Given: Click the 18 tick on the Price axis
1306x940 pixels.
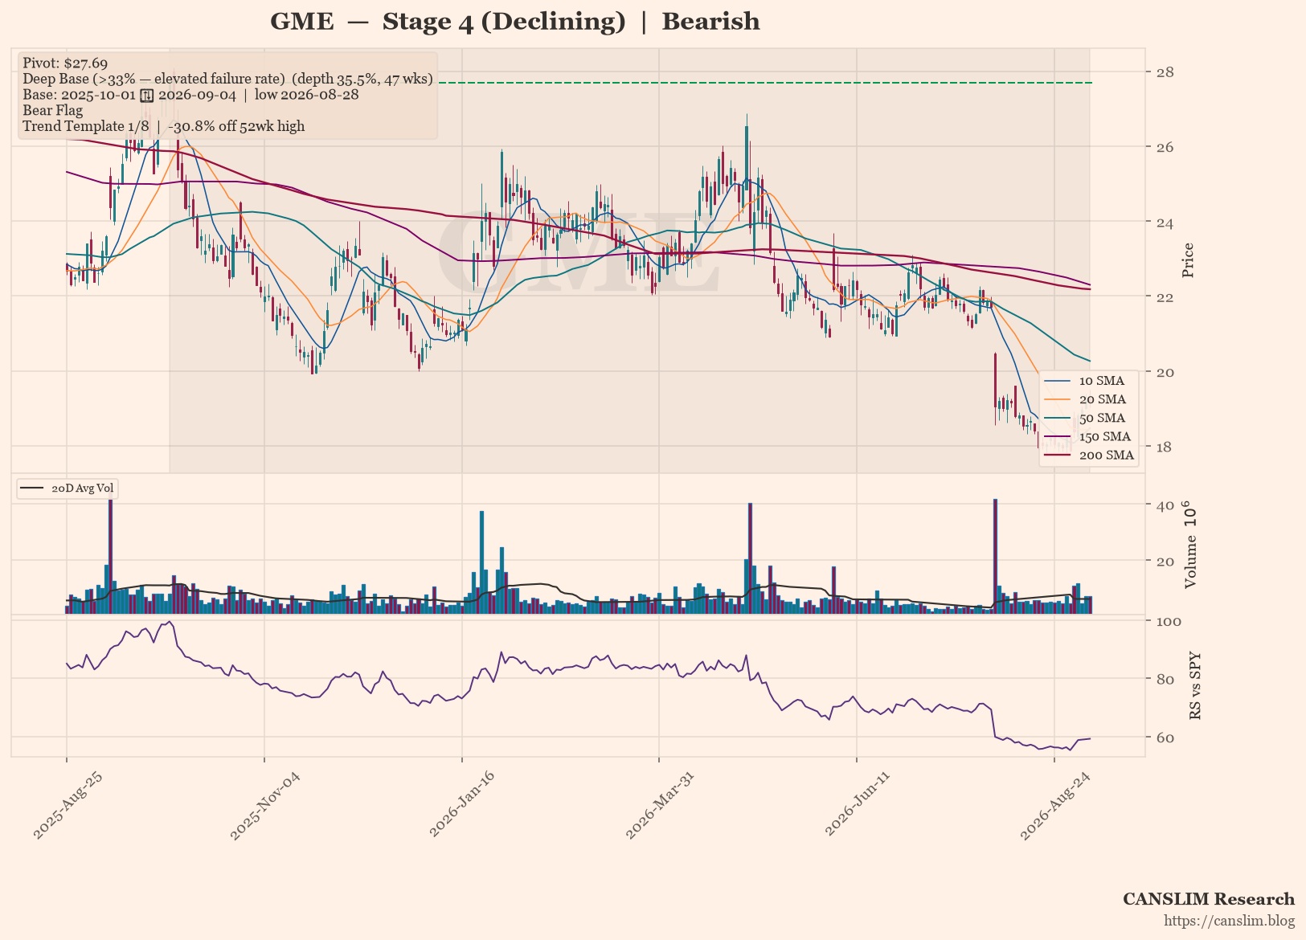Looking at the screenshot, I should click(x=1163, y=447).
